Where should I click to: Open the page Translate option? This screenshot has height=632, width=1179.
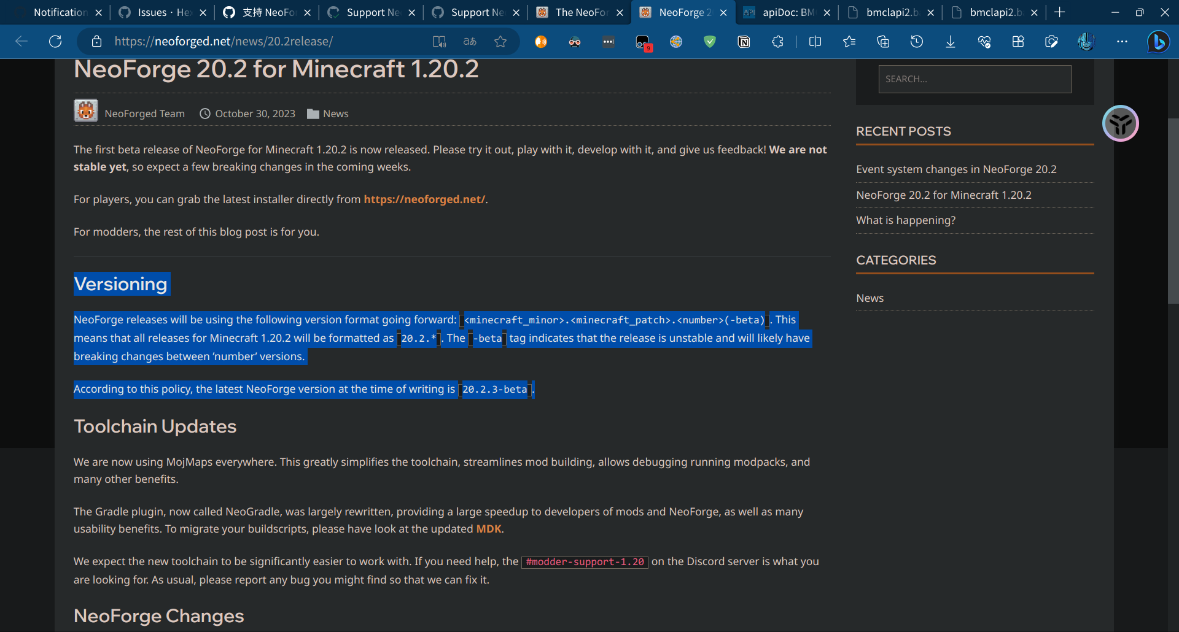pos(470,41)
